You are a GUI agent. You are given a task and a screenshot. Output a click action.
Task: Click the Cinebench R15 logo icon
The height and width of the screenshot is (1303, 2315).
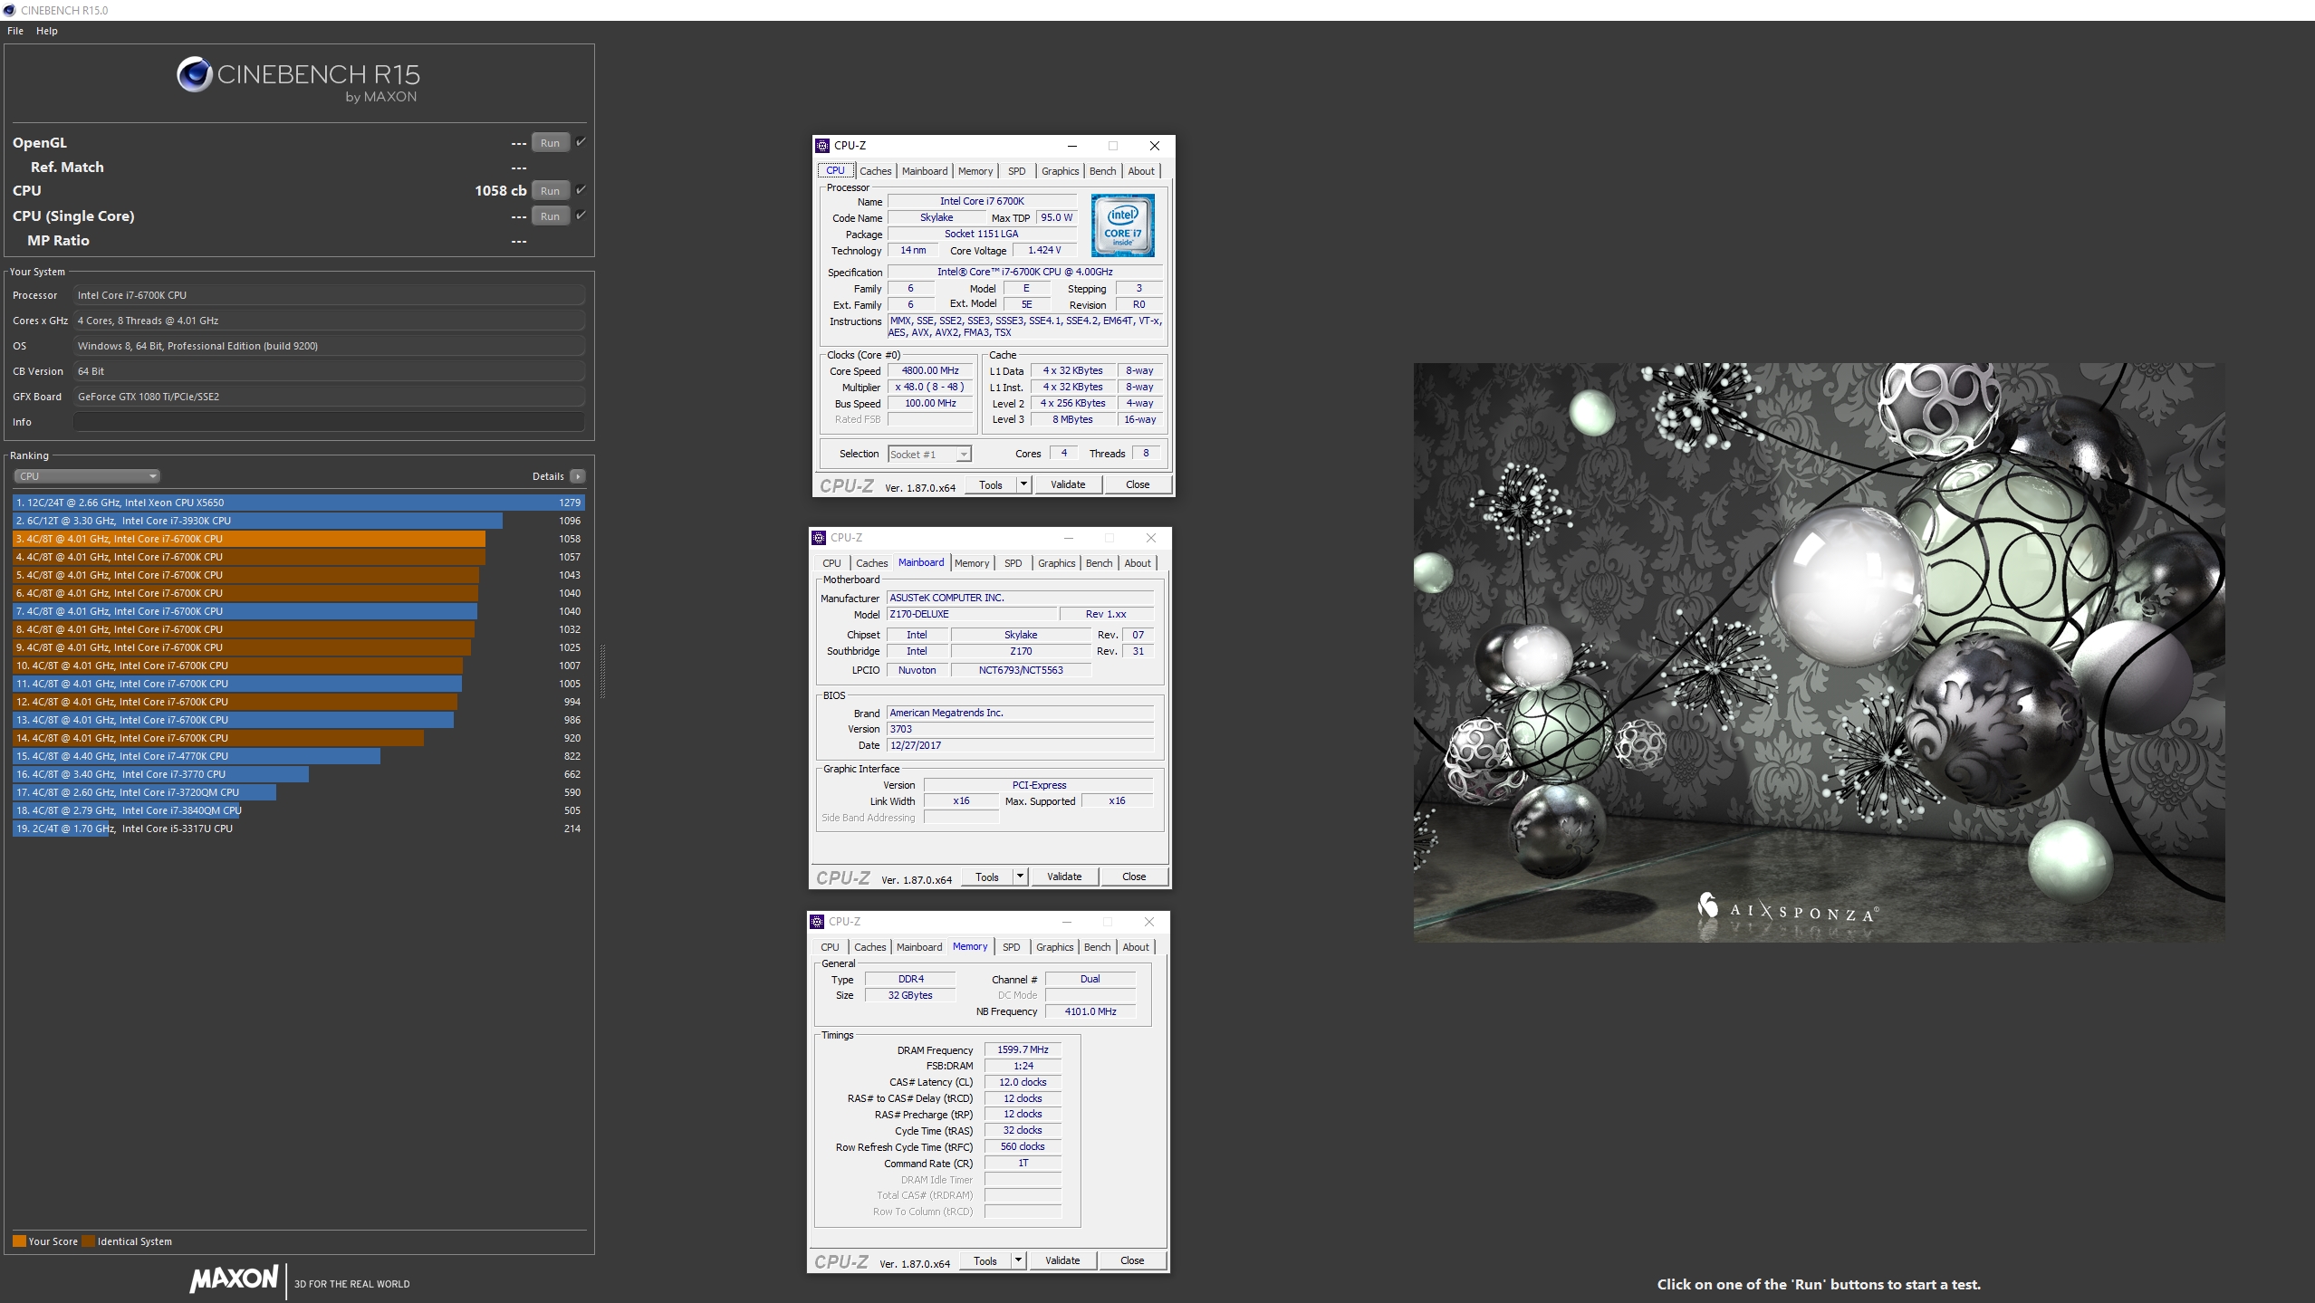pos(194,75)
